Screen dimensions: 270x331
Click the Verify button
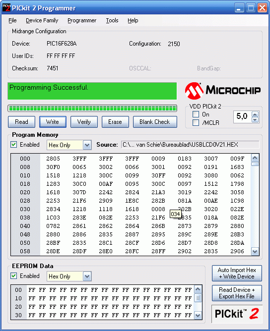84,122
